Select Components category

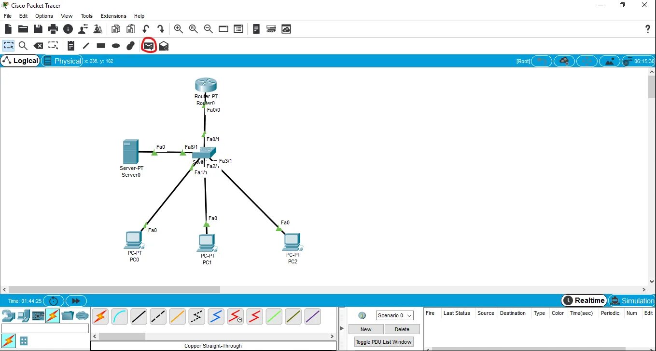pyautogui.click(x=38, y=316)
